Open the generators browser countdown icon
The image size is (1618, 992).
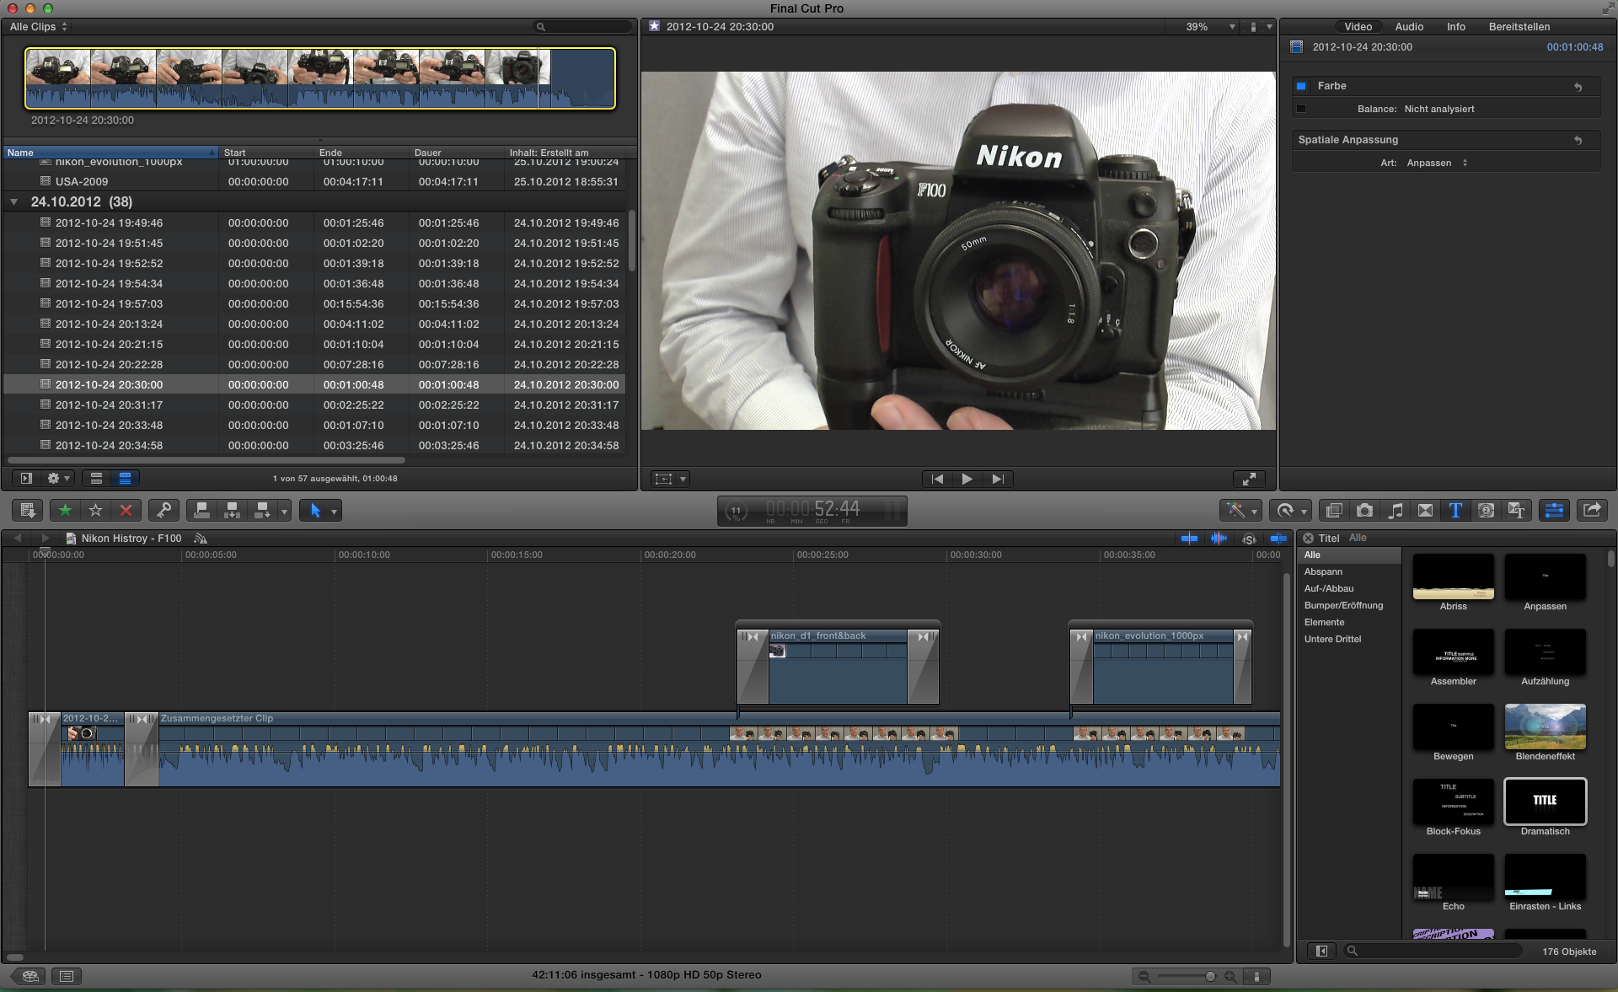[x=1487, y=511]
